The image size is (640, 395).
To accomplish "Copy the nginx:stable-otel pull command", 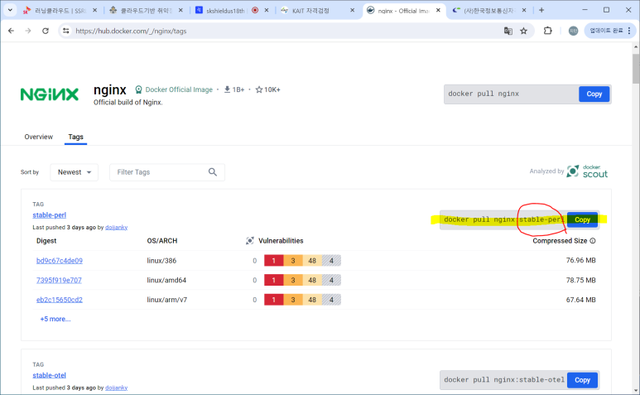I will pos(582,380).
